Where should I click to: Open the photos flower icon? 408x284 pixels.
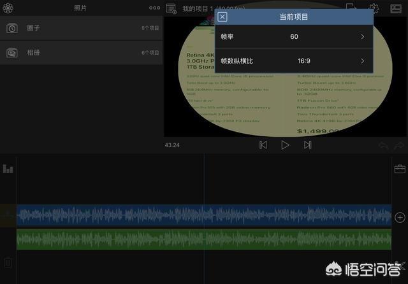pyautogui.click(x=8, y=8)
